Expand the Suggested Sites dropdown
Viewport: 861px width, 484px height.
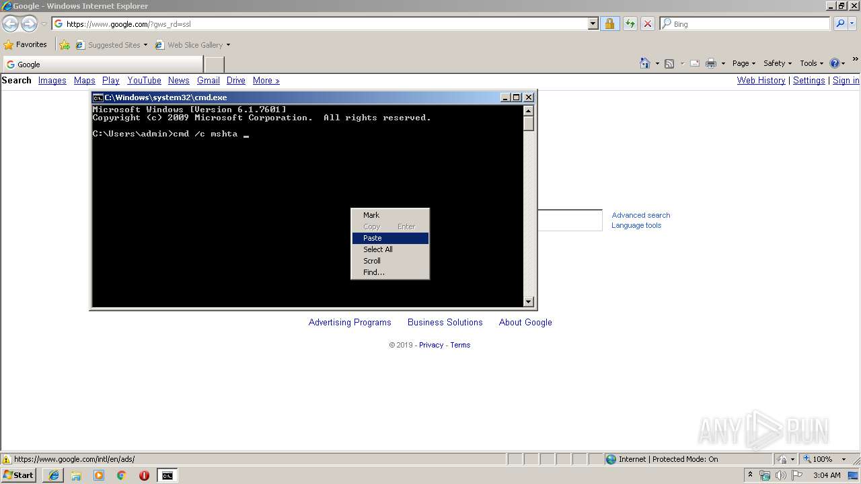[x=145, y=45]
